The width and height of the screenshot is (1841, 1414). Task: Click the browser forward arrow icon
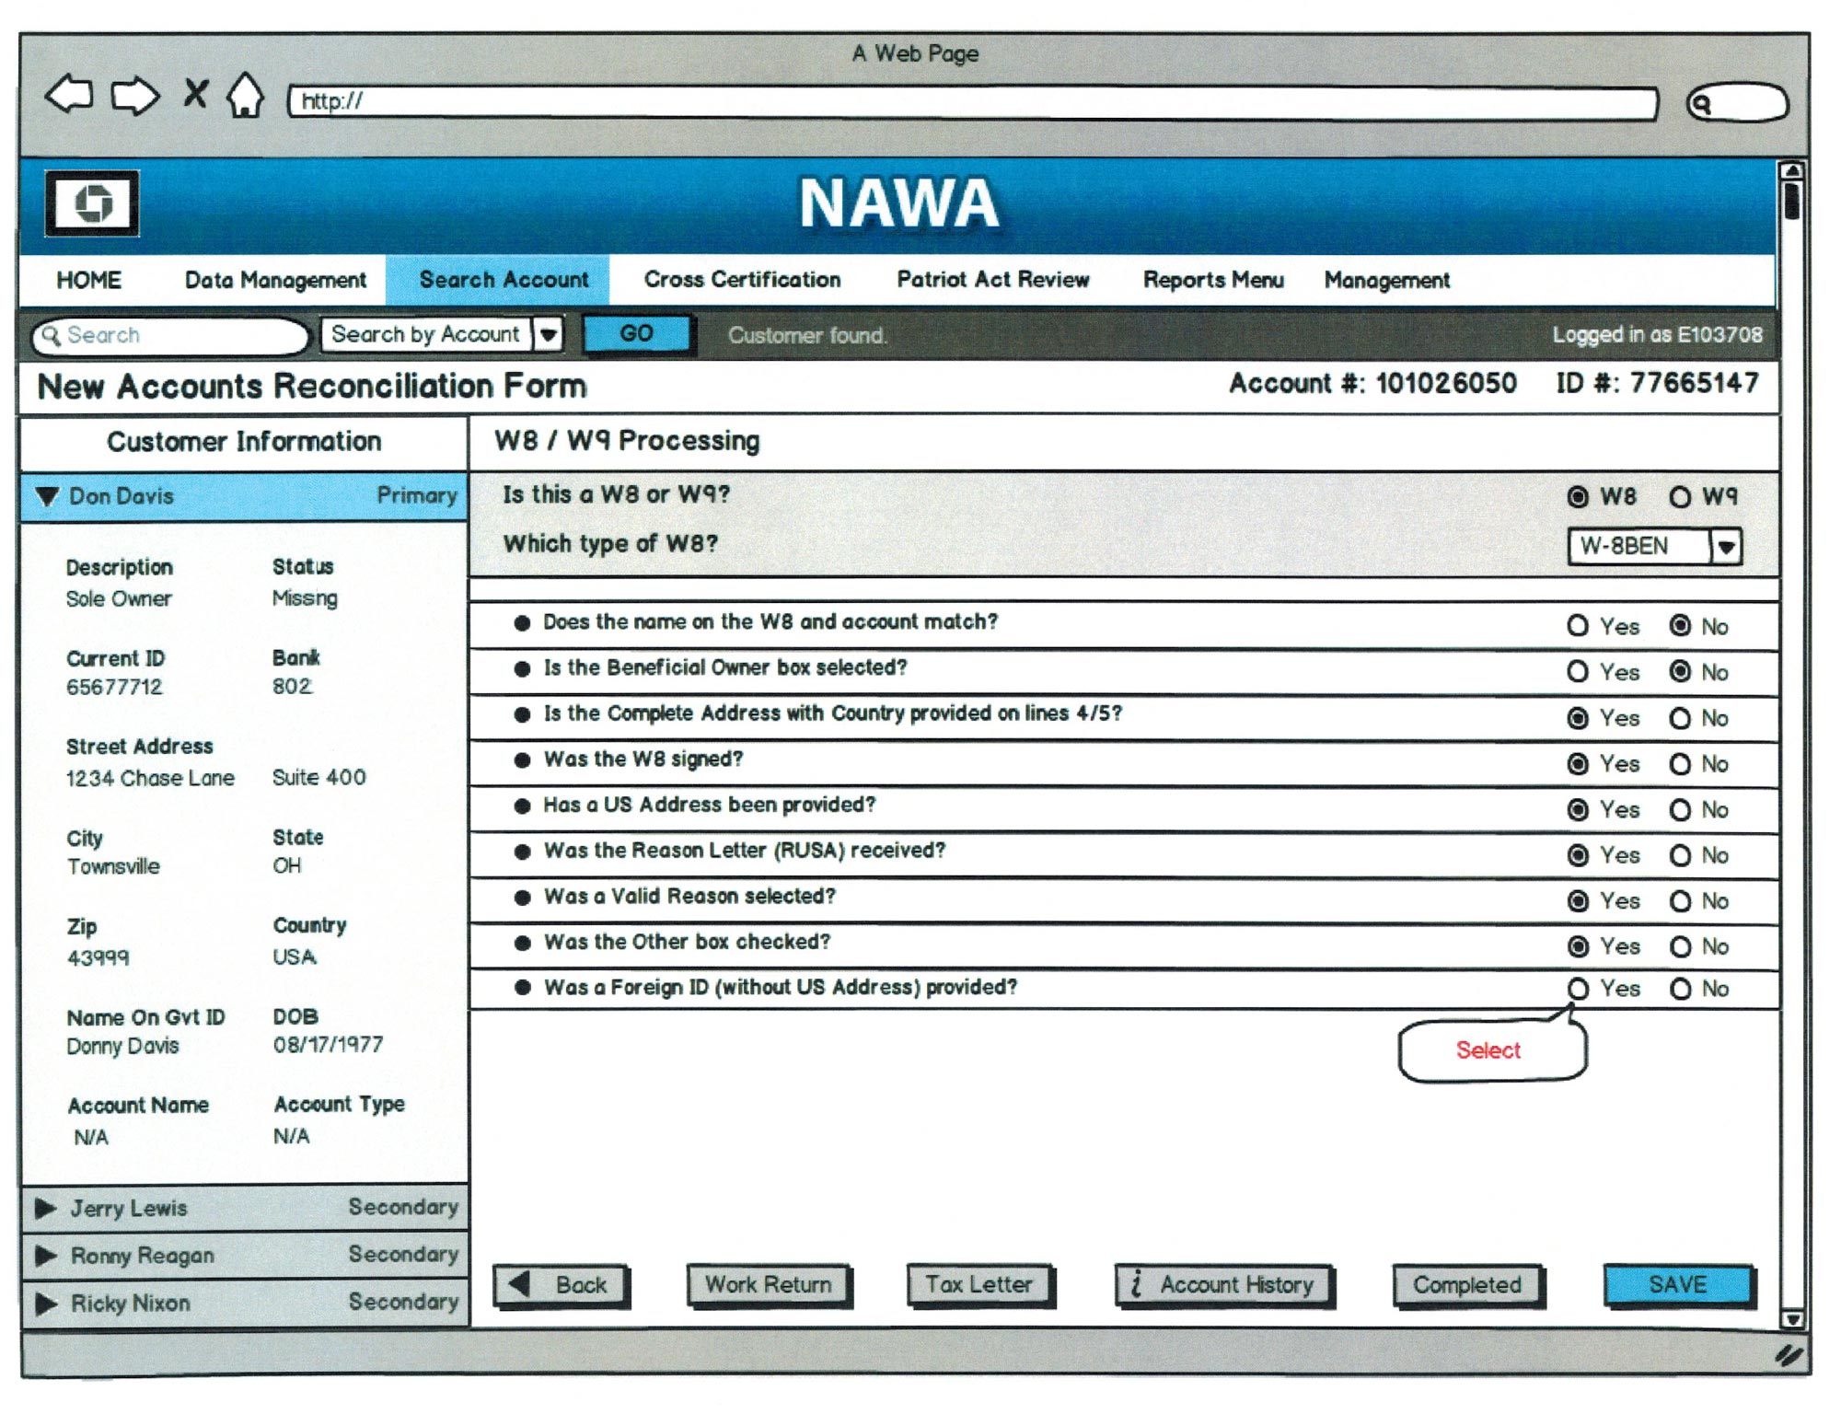click(x=134, y=96)
